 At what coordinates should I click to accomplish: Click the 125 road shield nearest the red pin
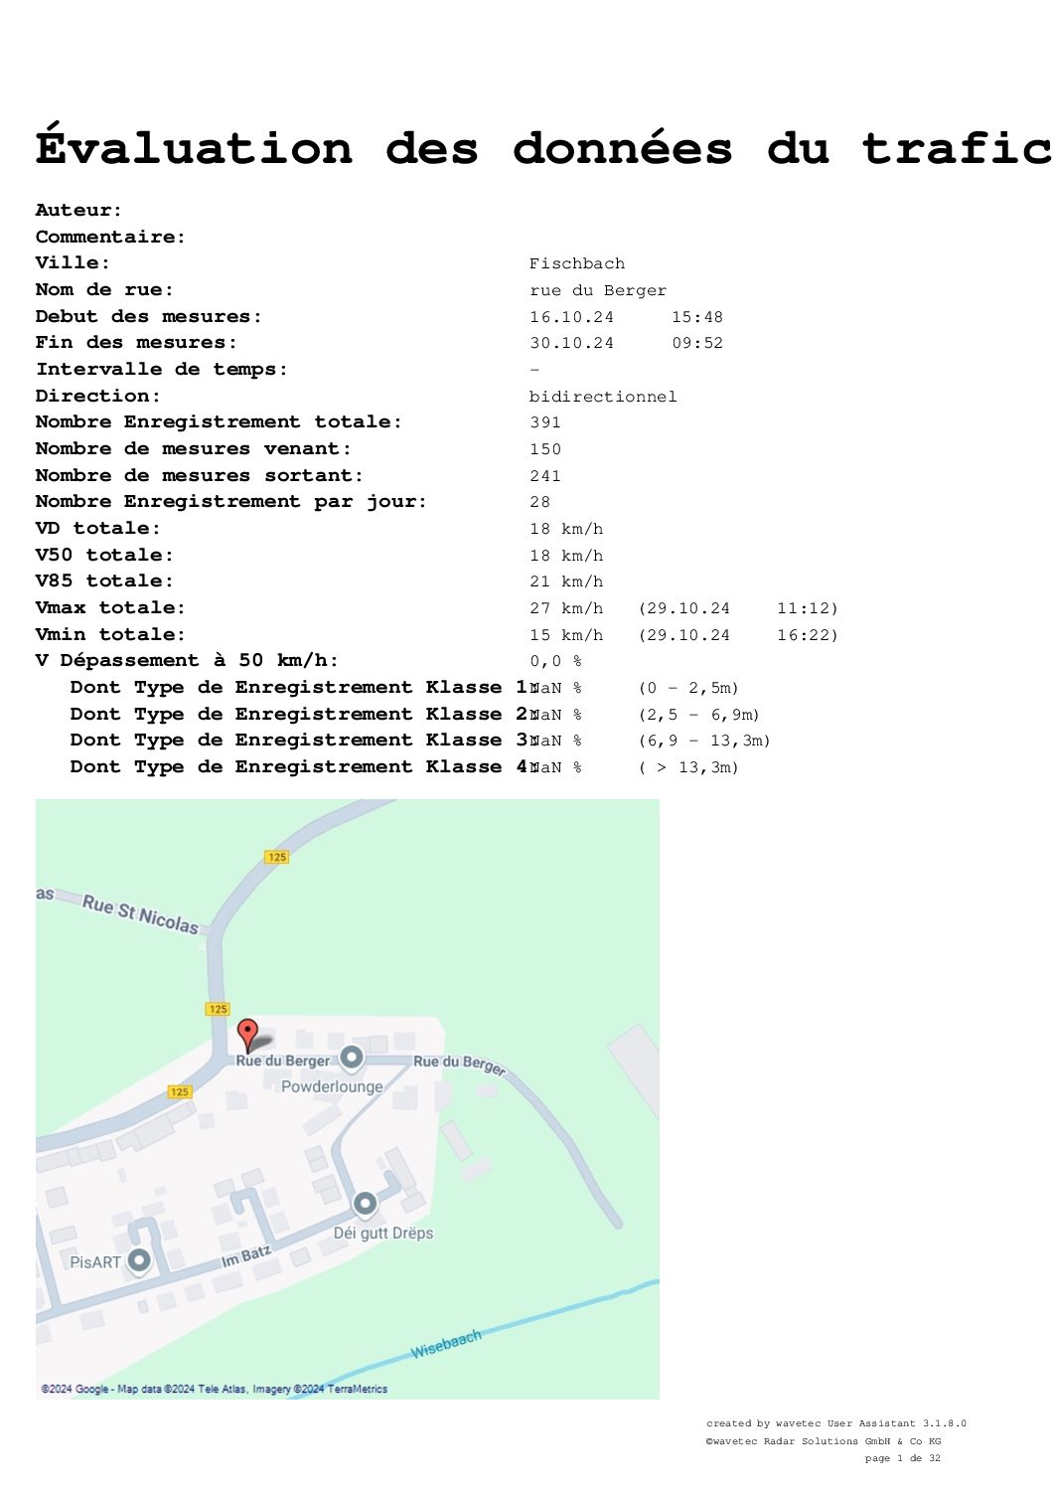(218, 1009)
